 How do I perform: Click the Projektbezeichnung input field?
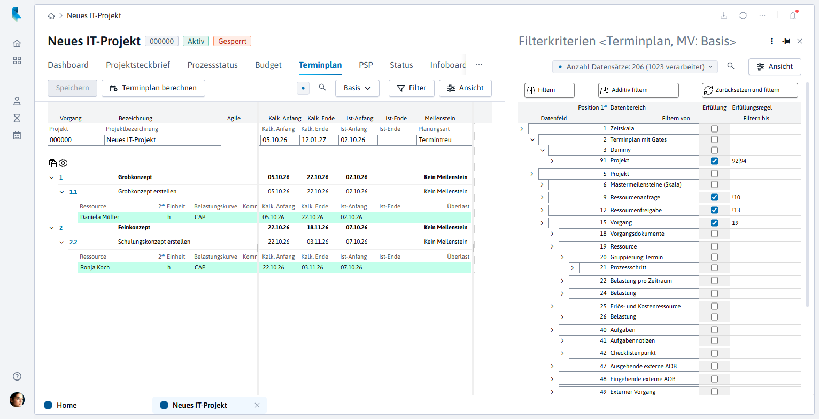[163, 140]
